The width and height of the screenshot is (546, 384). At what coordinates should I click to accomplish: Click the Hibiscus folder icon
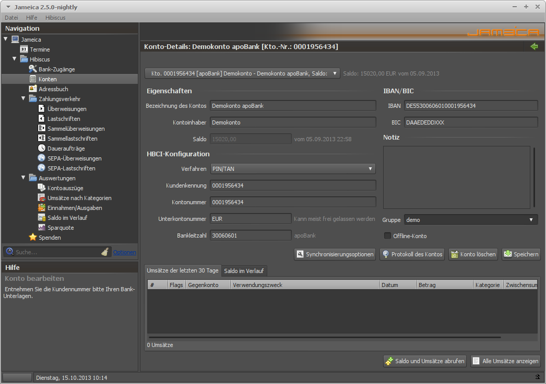[23, 59]
